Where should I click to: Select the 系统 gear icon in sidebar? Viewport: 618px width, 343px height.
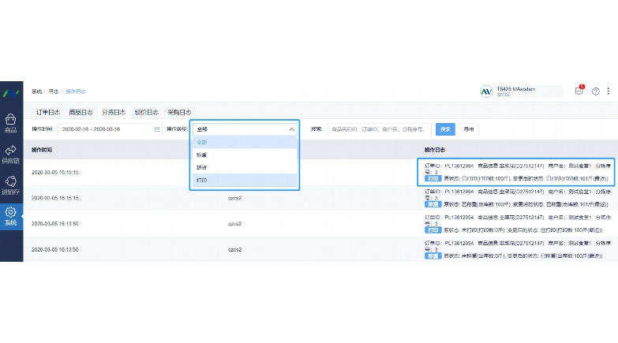[x=10, y=216]
